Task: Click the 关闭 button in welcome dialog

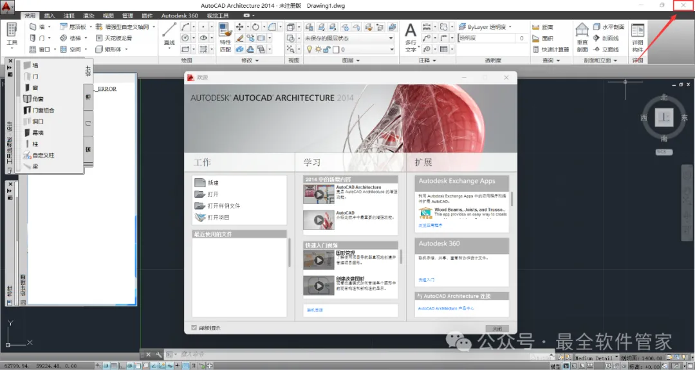Action: (497, 328)
